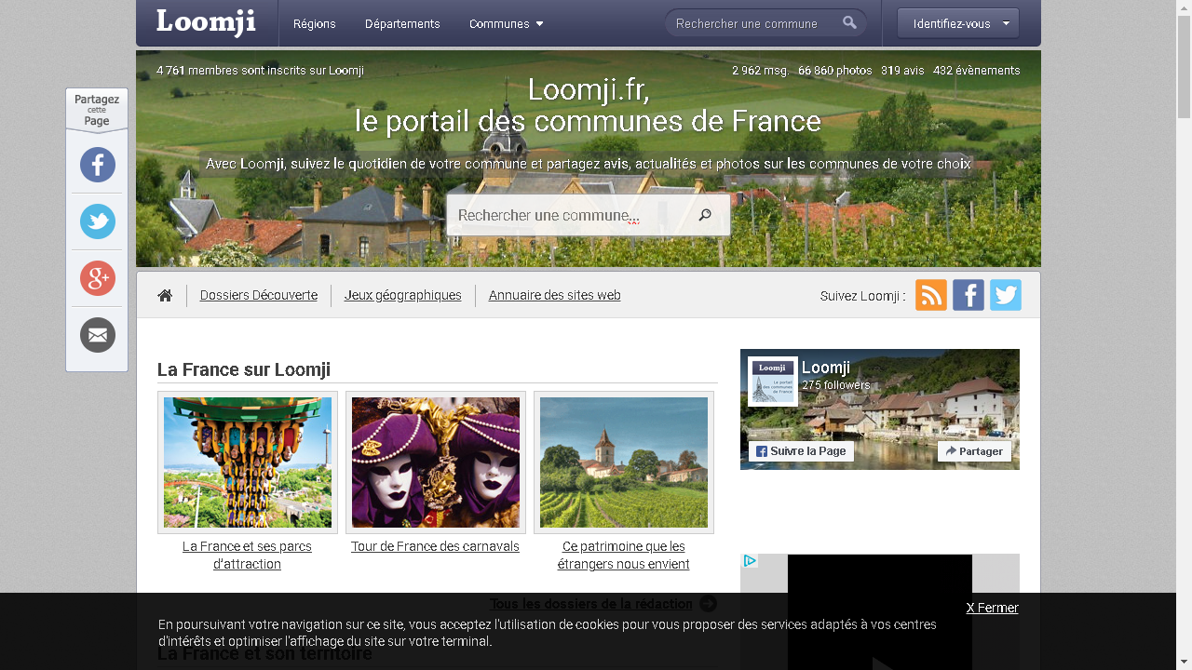This screenshot has height=670, width=1192.
Task: Open Jeux géographiques tab
Action: click(x=403, y=295)
